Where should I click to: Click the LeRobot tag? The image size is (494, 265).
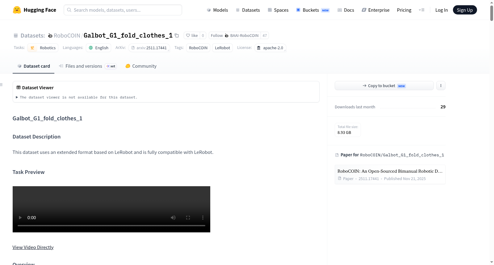[222, 48]
